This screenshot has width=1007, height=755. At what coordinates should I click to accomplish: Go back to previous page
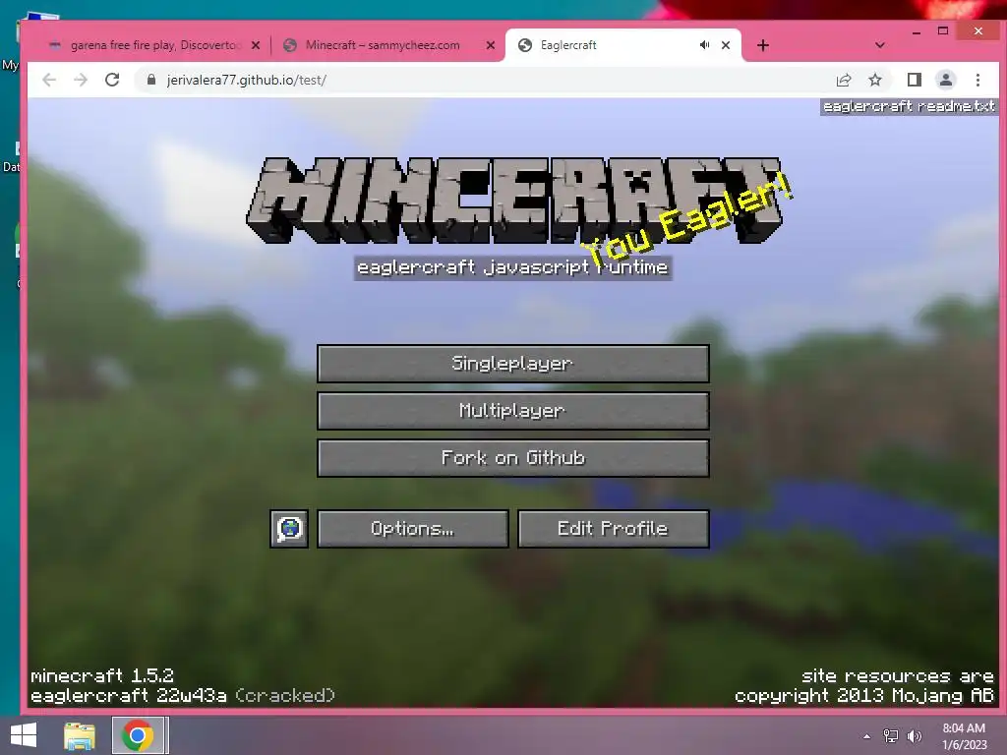click(49, 80)
